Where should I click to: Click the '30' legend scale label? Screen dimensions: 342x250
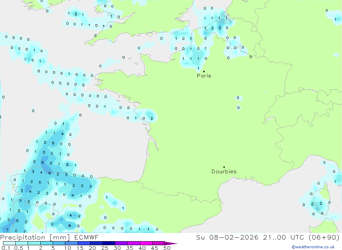tap(117, 248)
